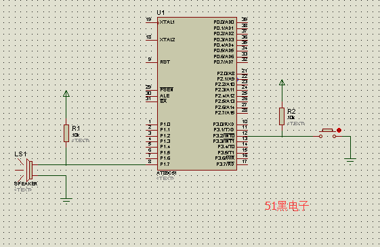Click pin number 39 beside P0.0/AD0
380x247 pixels.
click(x=245, y=19)
